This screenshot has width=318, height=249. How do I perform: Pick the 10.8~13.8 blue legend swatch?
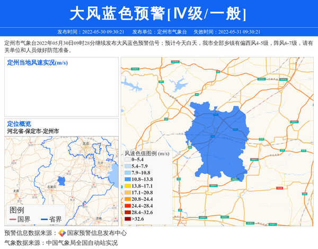click(128, 179)
